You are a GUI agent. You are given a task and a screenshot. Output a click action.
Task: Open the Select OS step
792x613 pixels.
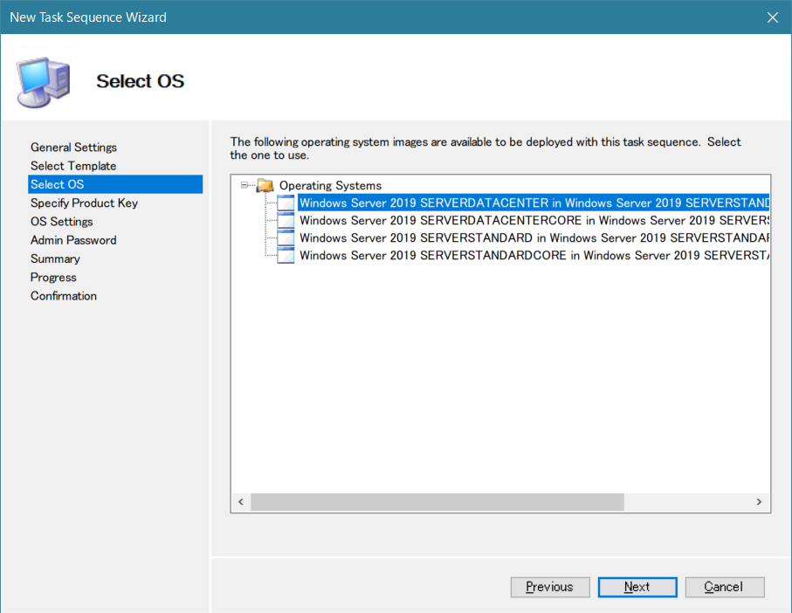click(115, 184)
